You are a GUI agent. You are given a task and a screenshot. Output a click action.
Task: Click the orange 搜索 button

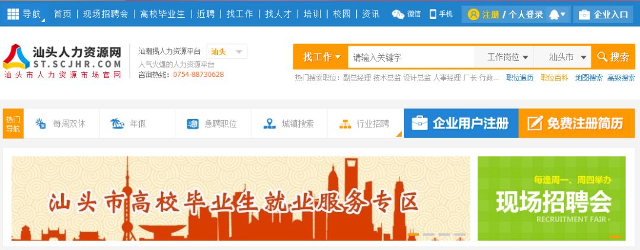coord(613,57)
